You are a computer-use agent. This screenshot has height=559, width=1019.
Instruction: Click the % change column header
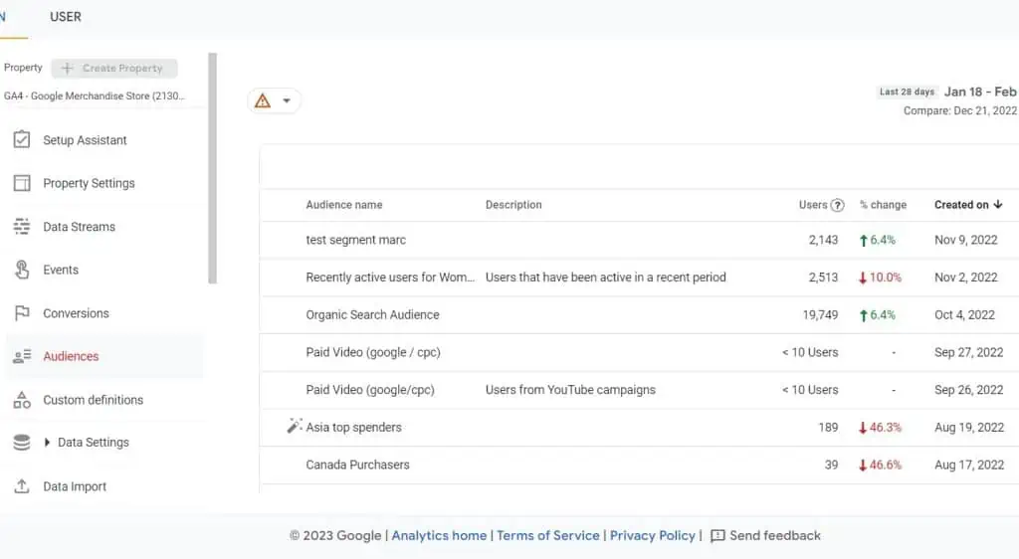pyautogui.click(x=883, y=205)
